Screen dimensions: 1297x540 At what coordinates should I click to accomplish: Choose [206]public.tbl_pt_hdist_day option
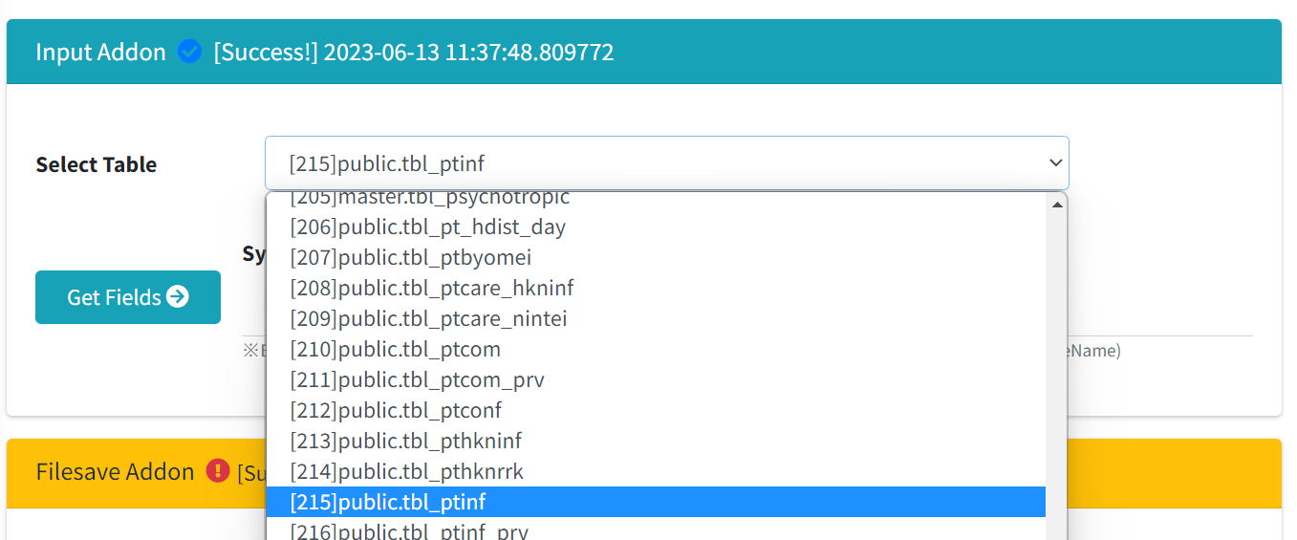click(656, 227)
